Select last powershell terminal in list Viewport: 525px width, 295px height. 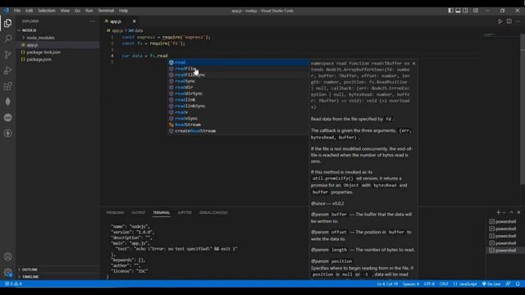pyautogui.click(x=505, y=251)
